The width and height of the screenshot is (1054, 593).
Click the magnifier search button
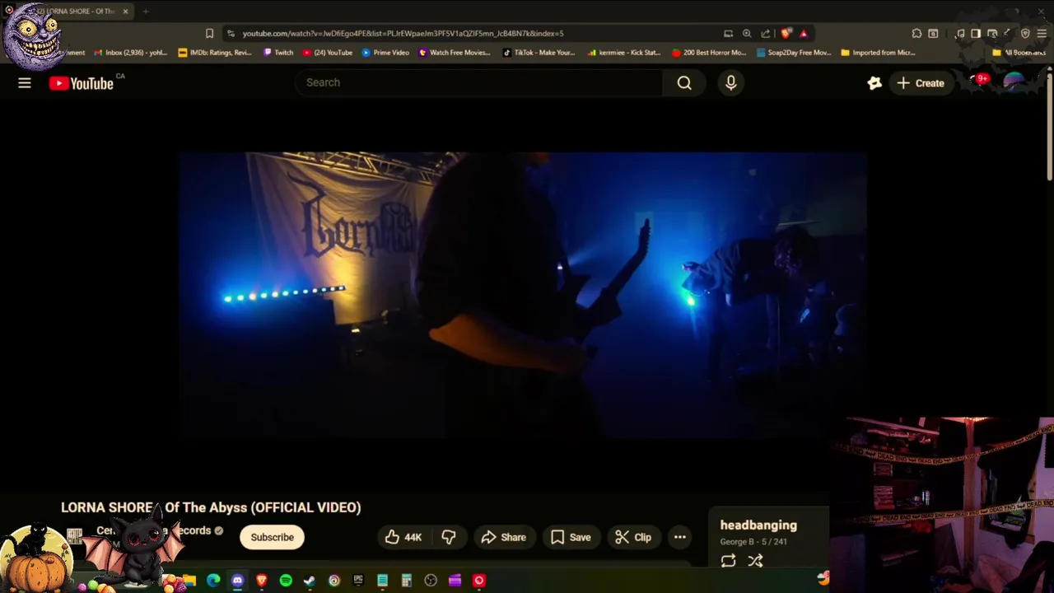coord(684,82)
